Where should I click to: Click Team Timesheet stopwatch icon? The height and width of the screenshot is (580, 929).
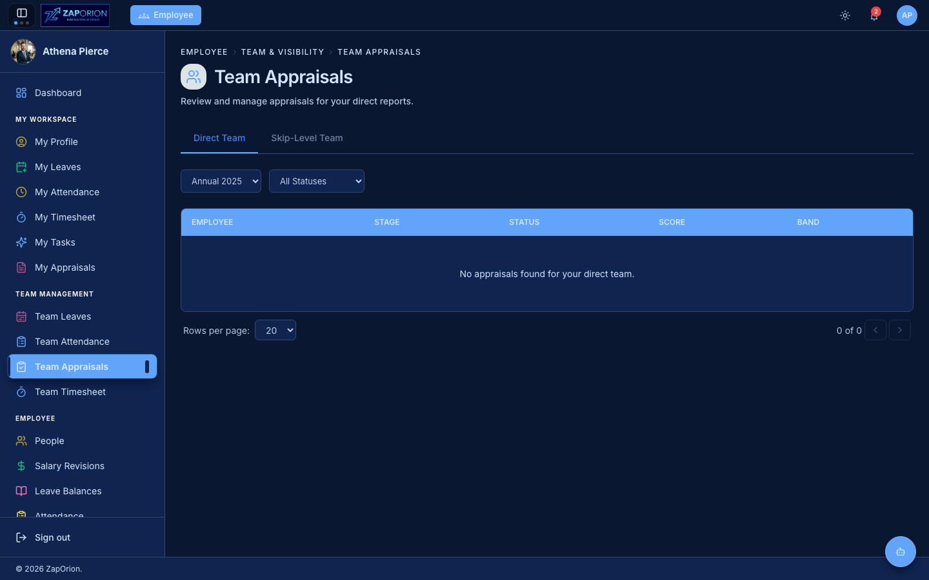21,392
